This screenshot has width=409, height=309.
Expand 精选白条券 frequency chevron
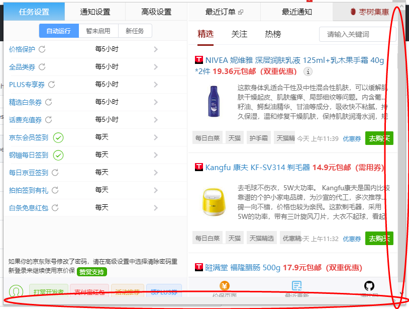pos(156,102)
